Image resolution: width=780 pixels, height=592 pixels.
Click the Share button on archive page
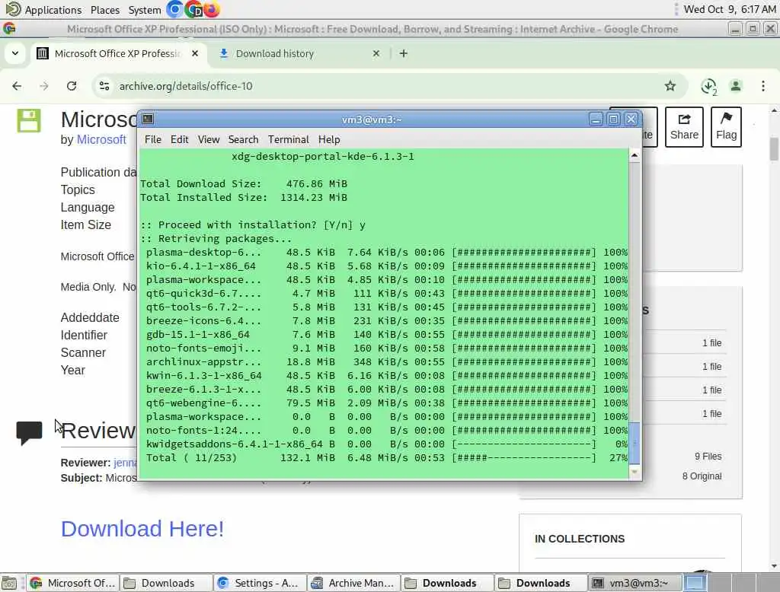pos(684,127)
